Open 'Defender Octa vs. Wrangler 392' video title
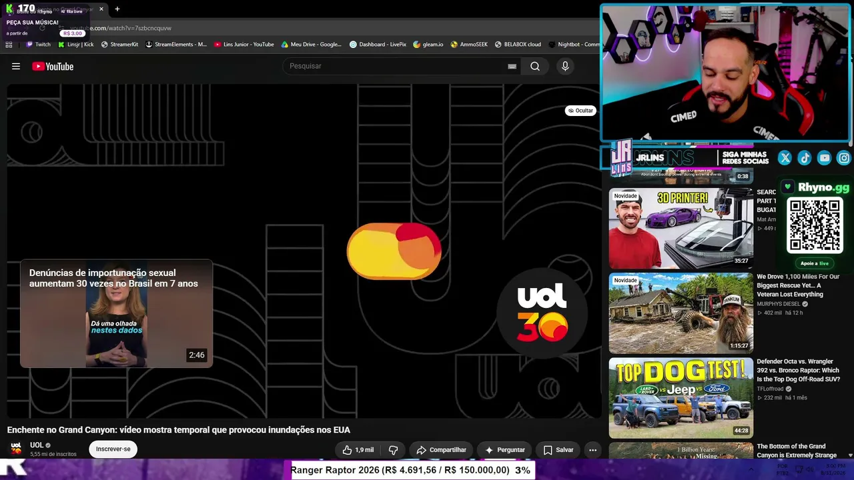This screenshot has width=854, height=480. (798, 371)
